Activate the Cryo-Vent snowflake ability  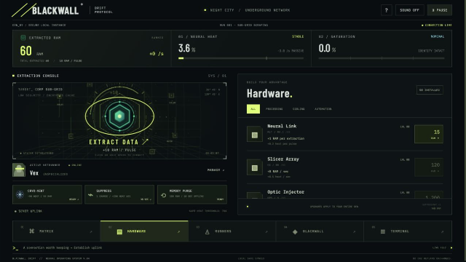[20, 194]
